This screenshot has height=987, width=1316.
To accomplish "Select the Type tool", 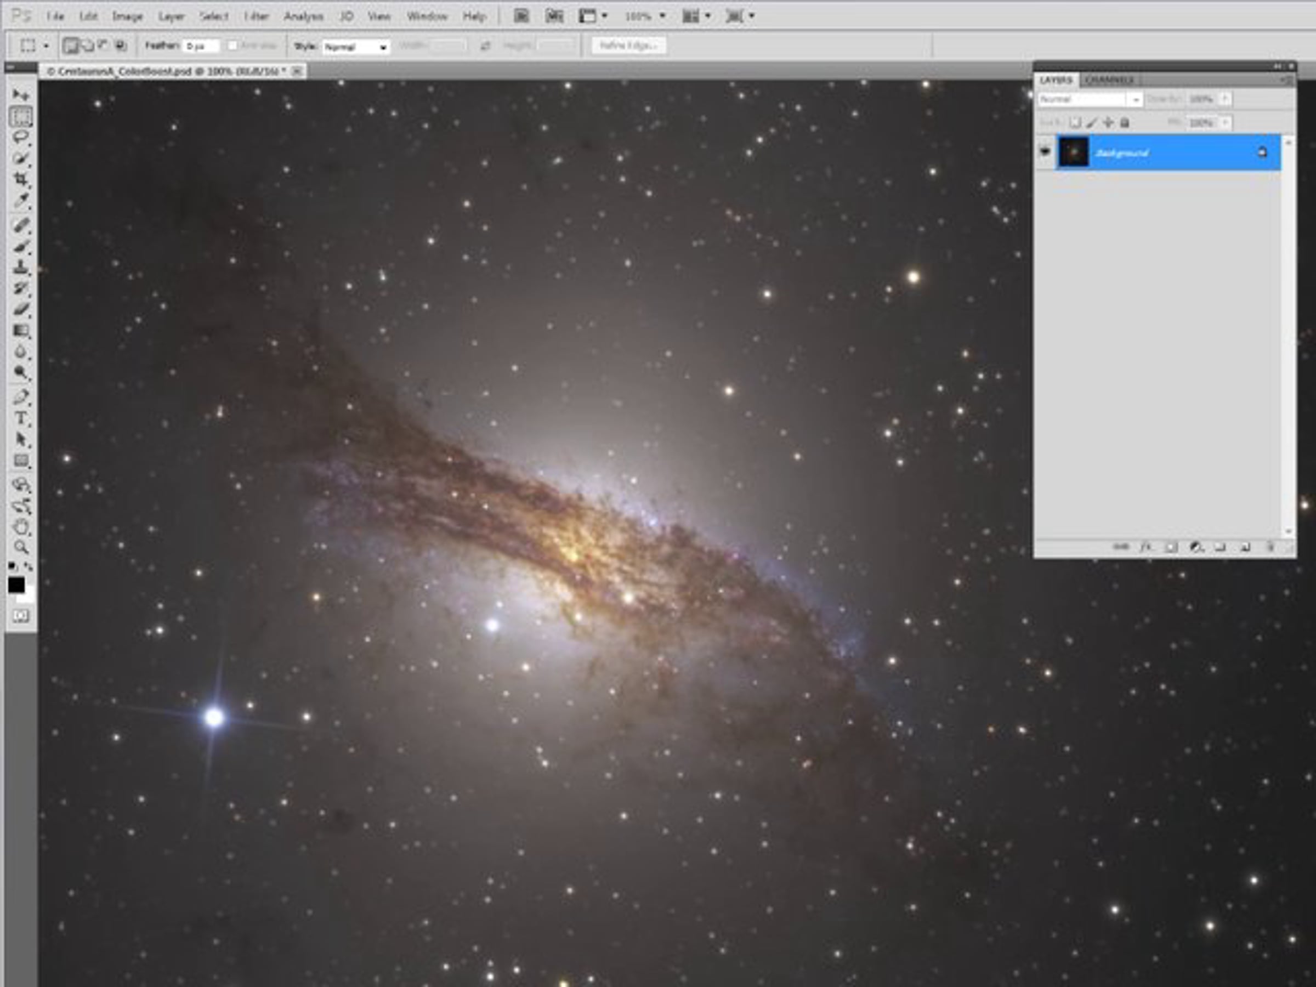I will (21, 418).
